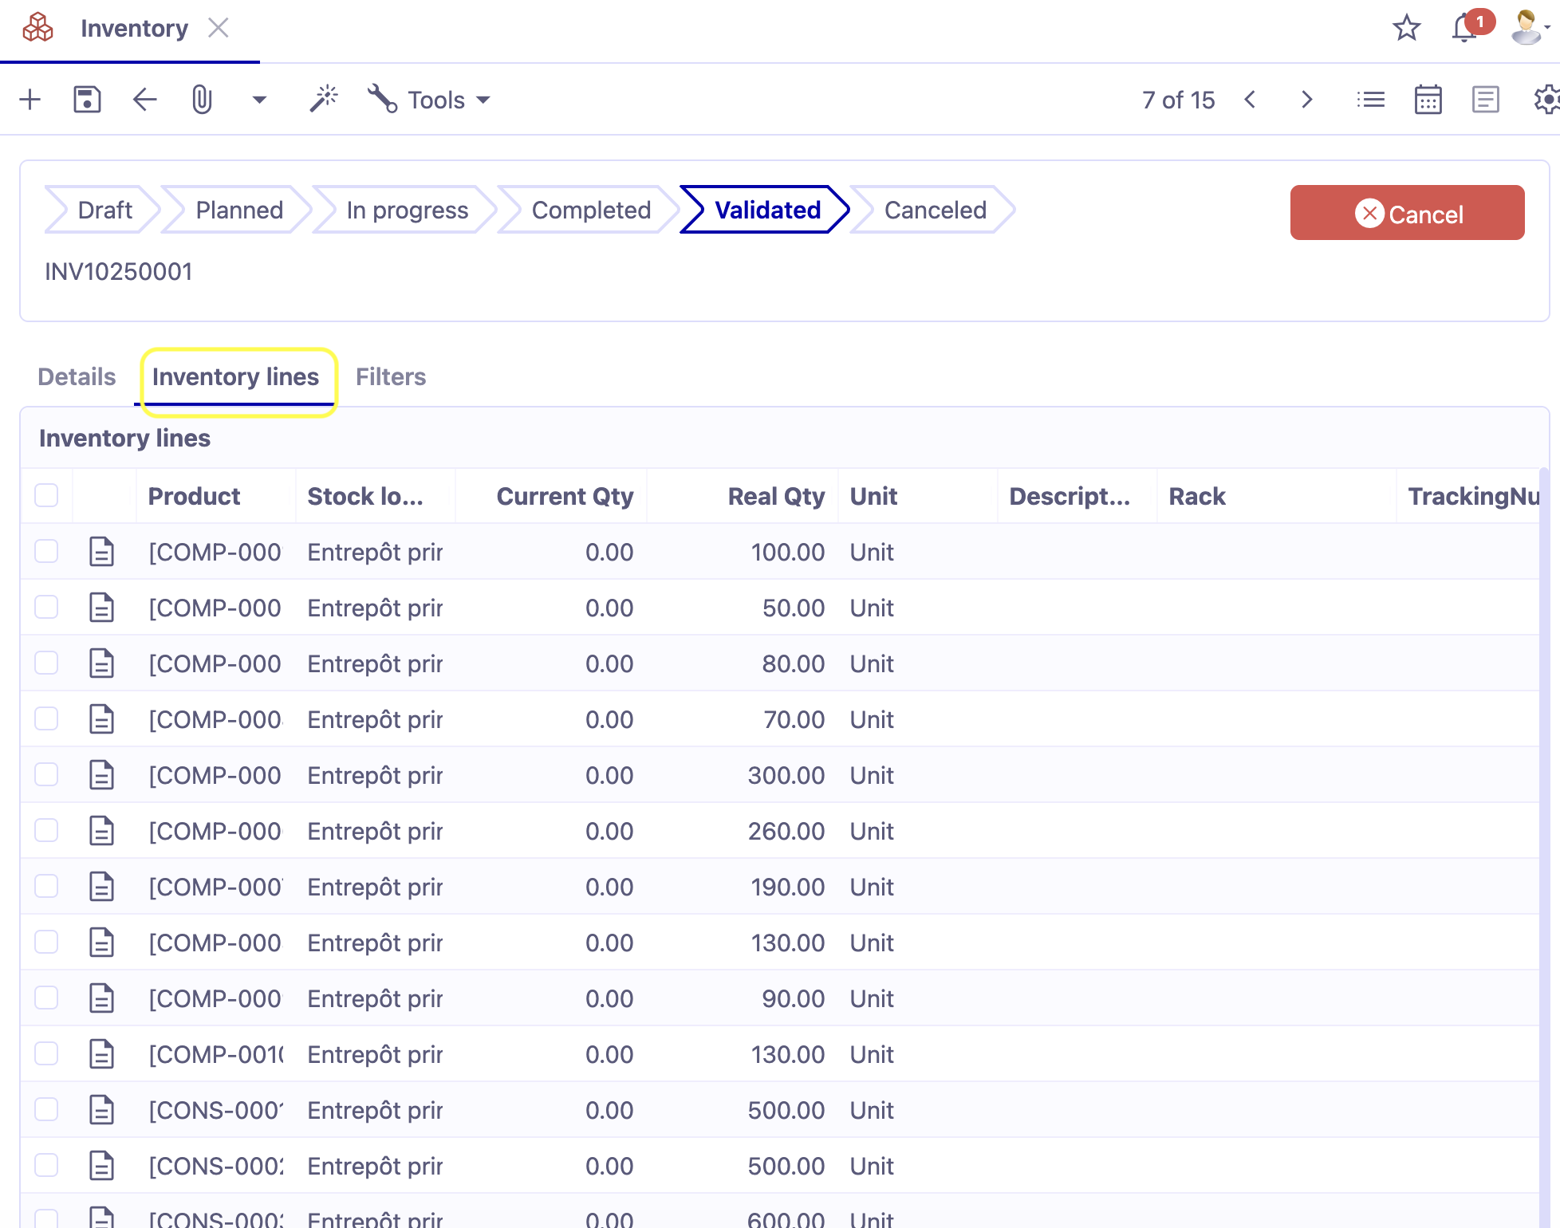The height and width of the screenshot is (1228, 1560).
Task: Go to previous record chevron
Action: 1250,100
